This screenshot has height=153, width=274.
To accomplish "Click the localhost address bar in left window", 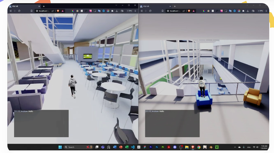I will (44, 11).
